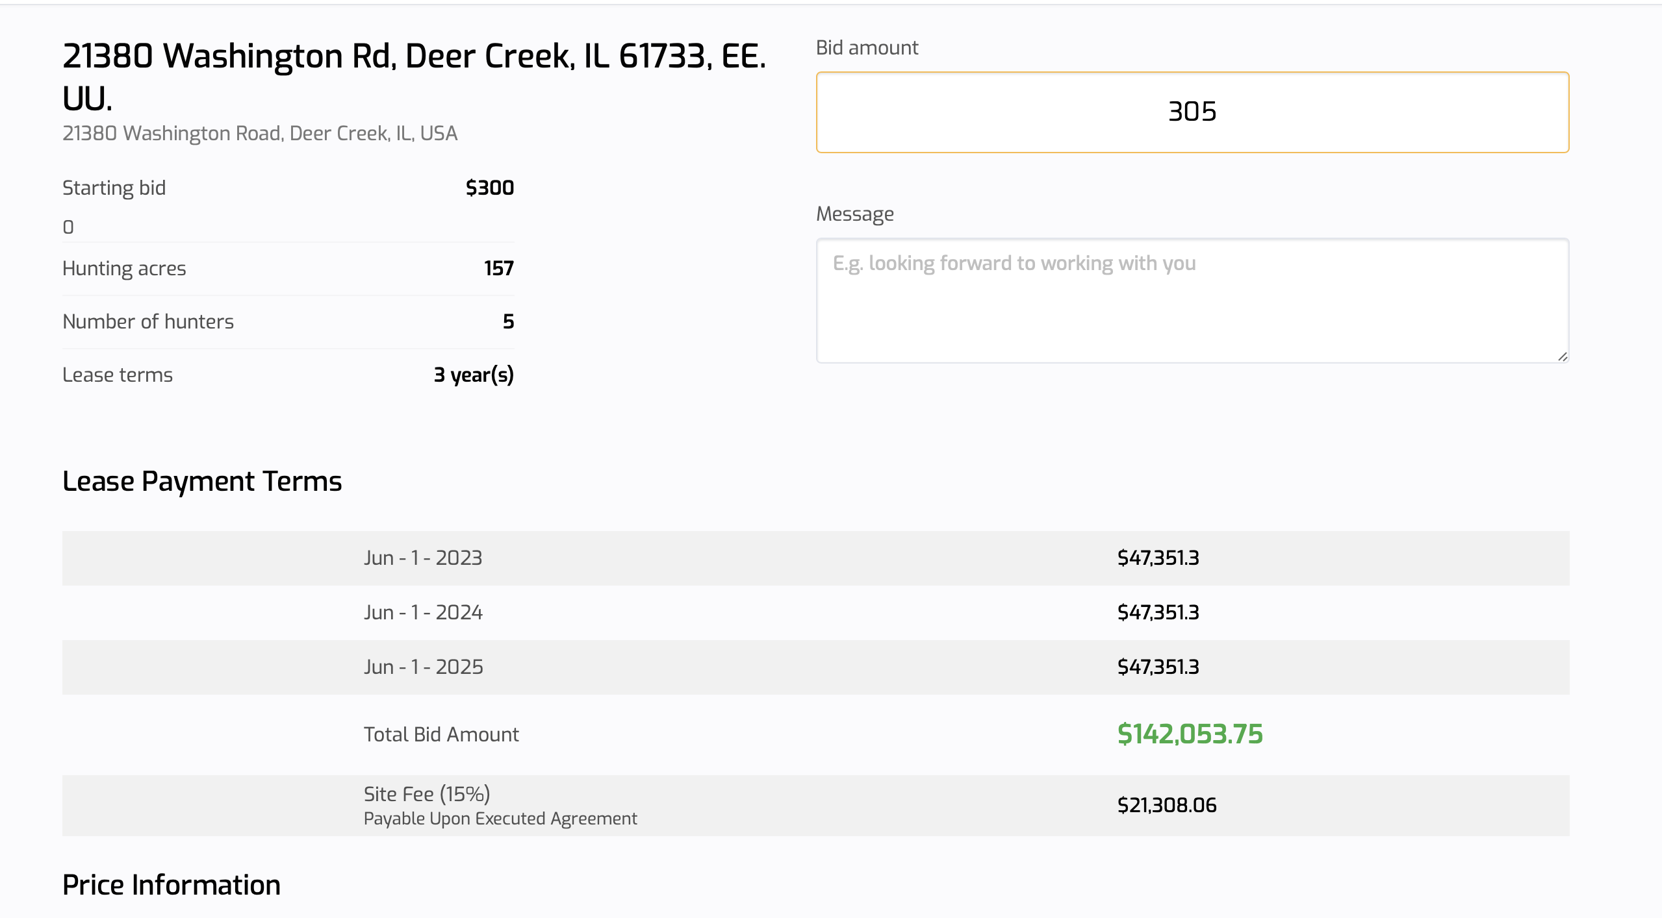Screen dimensions: 1662x918
Task: Click the 3 year(s) lease terms value
Action: point(473,375)
